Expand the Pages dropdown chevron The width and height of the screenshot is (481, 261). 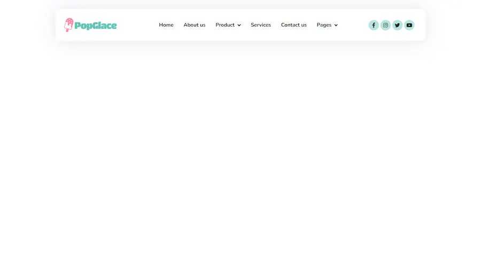pos(336,25)
